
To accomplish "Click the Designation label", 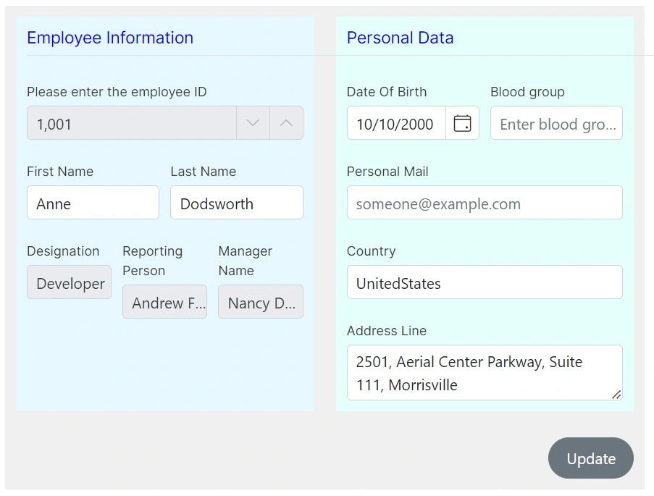I will coord(63,251).
